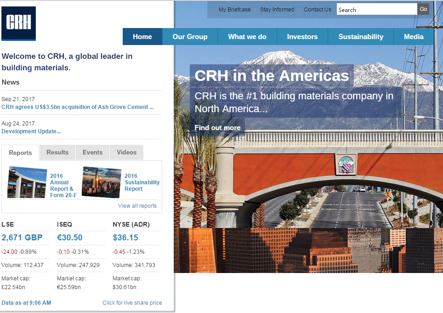Click the NYSE (ADR) price $36.15
Screen dimensions: 443x313
click(125, 238)
